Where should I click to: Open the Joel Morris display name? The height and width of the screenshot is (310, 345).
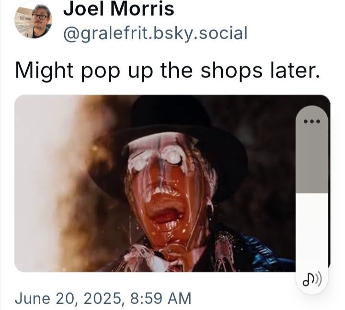(x=119, y=9)
